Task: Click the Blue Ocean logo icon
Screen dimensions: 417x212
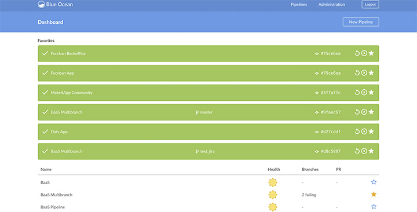Action: (x=41, y=4)
